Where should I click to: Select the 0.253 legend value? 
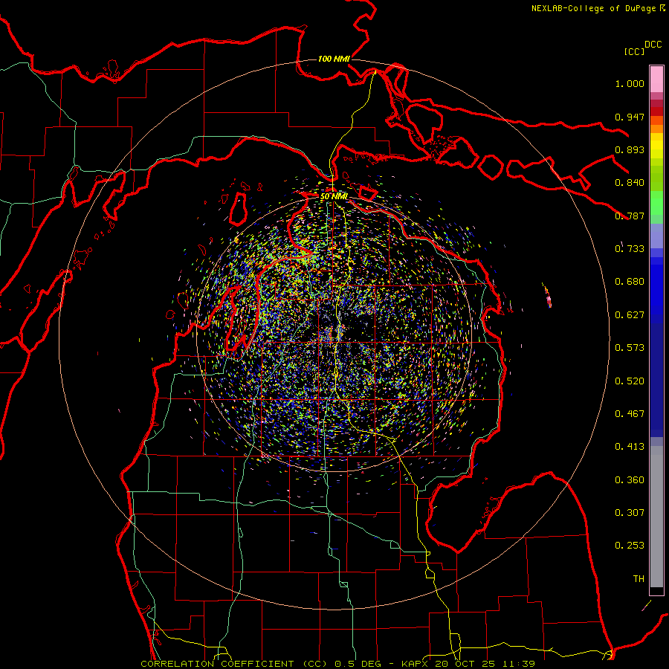pyautogui.click(x=630, y=546)
